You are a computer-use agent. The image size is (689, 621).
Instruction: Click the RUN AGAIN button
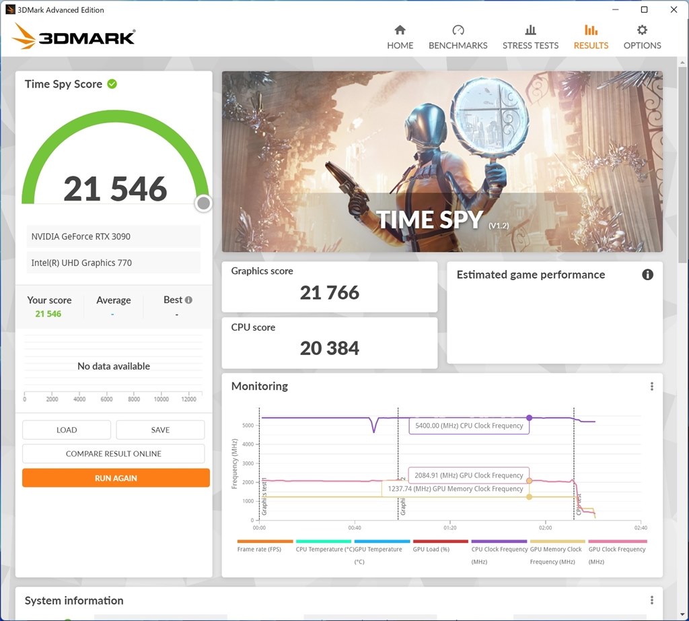pos(116,478)
